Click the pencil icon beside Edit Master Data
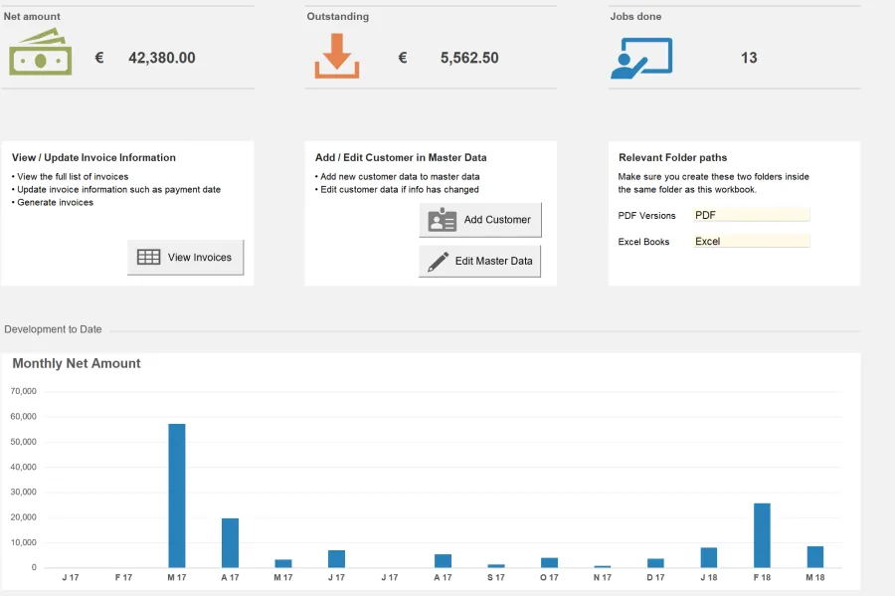895x596 pixels. click(438, 261)
